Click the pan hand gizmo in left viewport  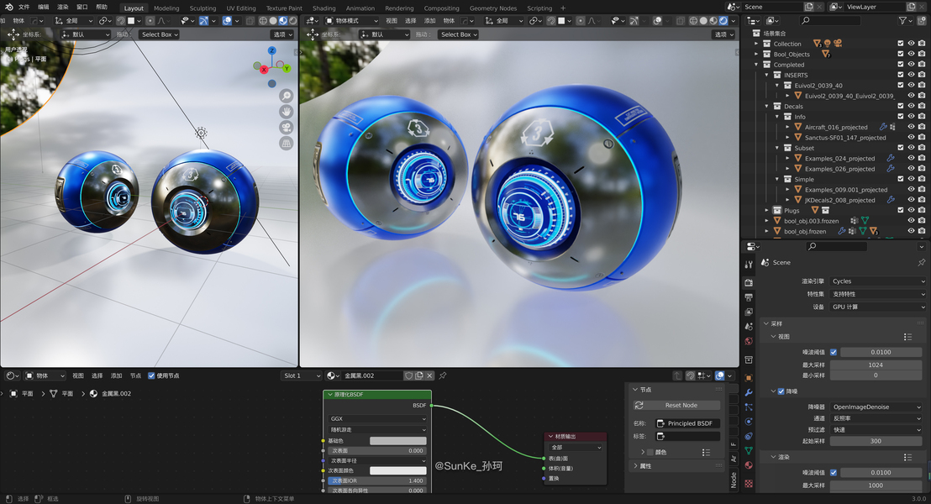[287, 112]
